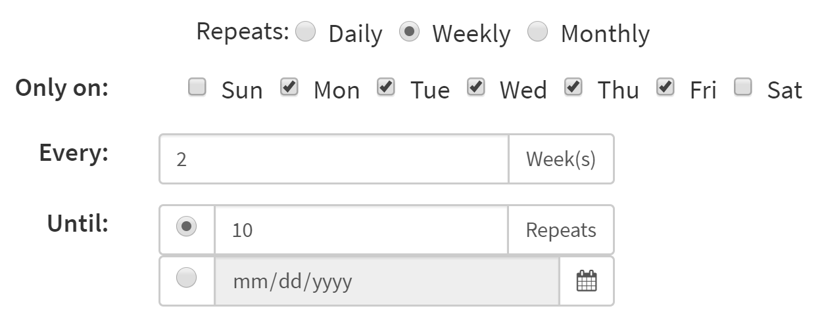Viewport: 824px width, 321px height.
Task: Uncheck the Fri checkbox
Action: pos(666,87)
